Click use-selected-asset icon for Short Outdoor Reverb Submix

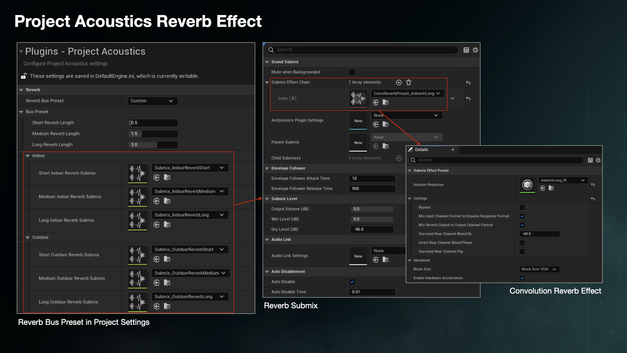157,259
